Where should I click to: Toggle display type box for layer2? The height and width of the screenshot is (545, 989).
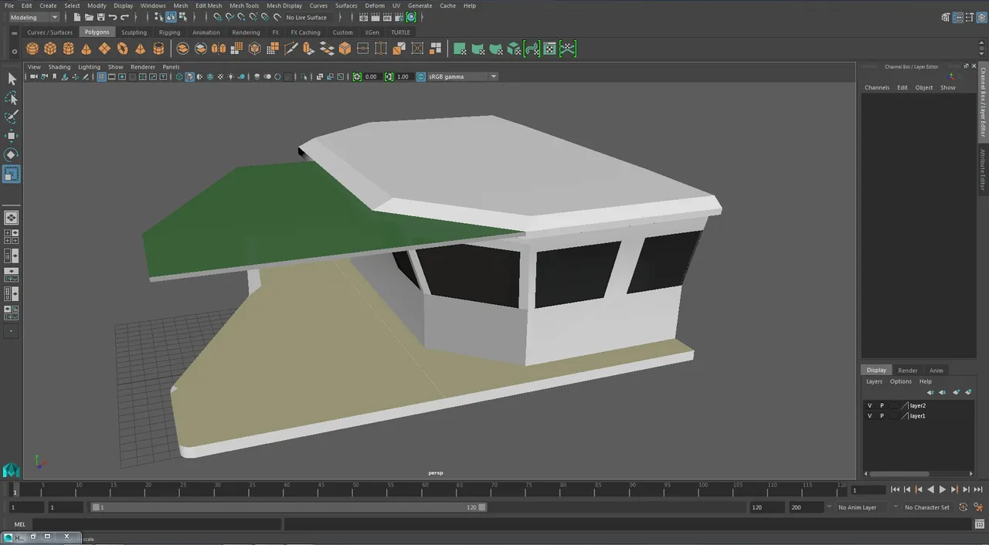[x=894, y=405]
